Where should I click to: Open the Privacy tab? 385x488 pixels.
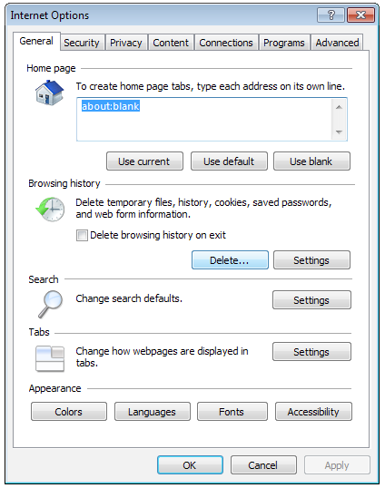click(126, 43)
